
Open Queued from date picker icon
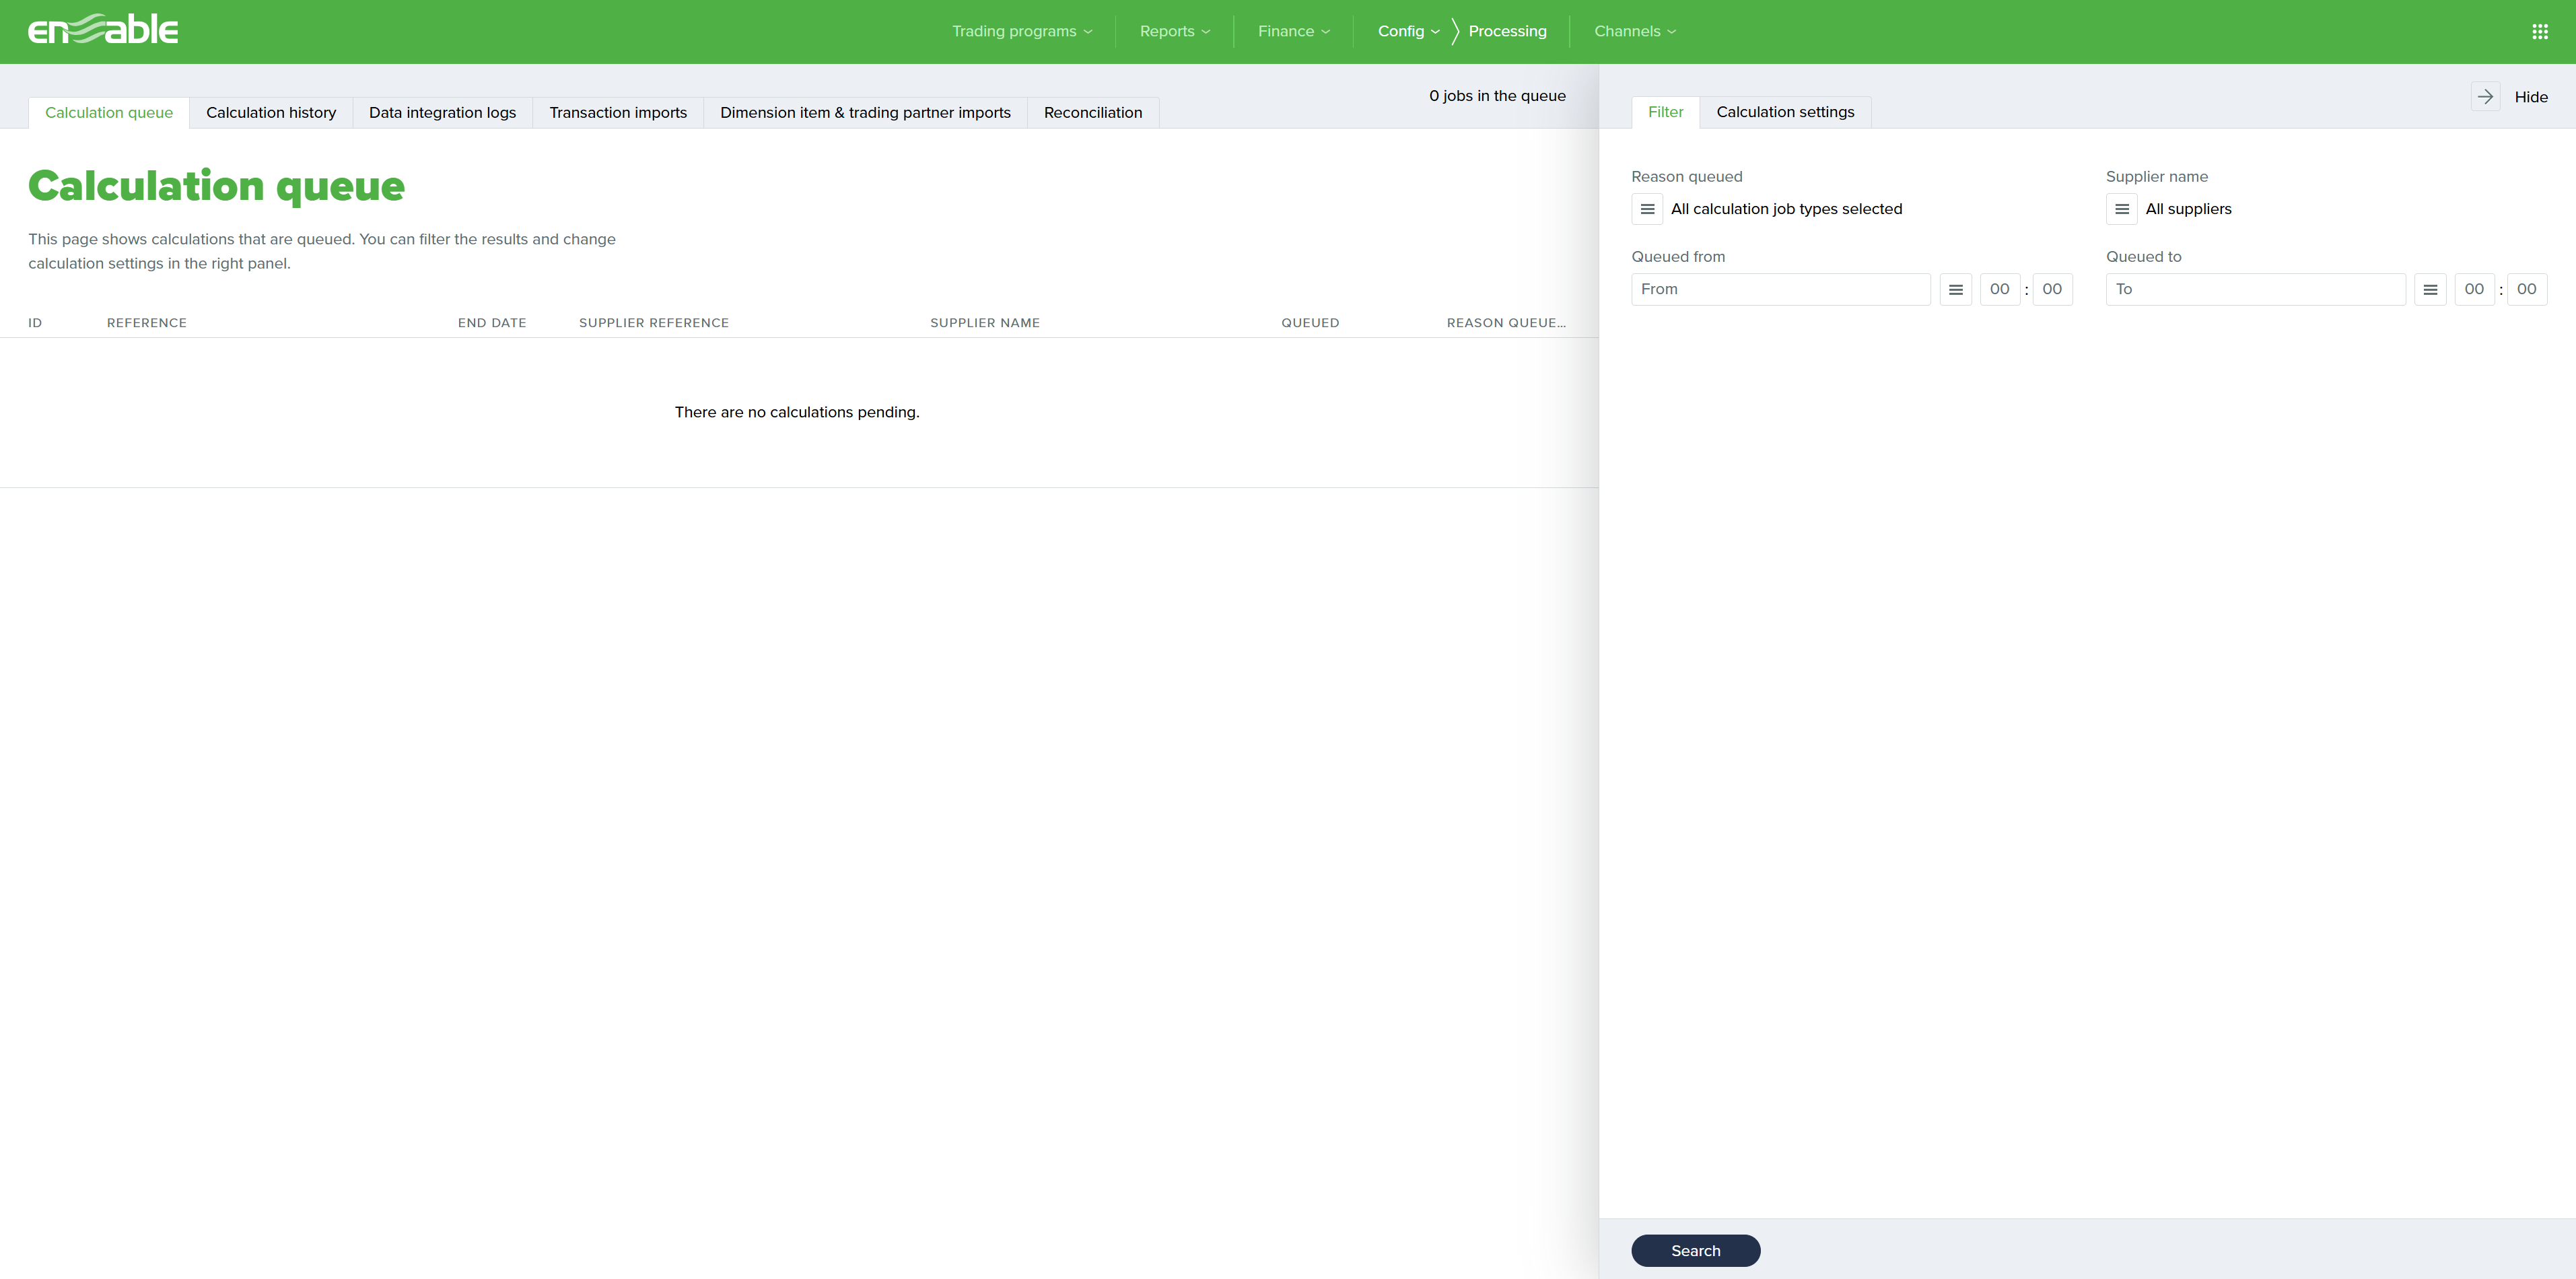(x=1955, y=290)
